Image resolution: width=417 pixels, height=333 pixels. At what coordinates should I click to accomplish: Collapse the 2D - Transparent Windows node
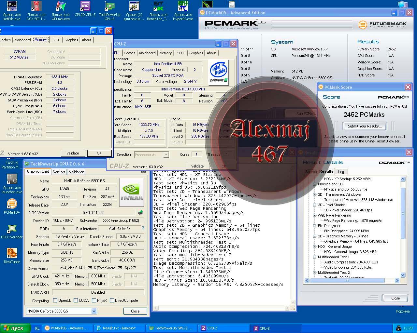point(315,194)
